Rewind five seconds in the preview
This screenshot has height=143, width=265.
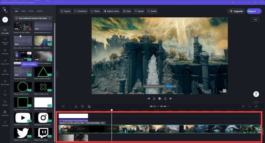click(x=154, y=98)
